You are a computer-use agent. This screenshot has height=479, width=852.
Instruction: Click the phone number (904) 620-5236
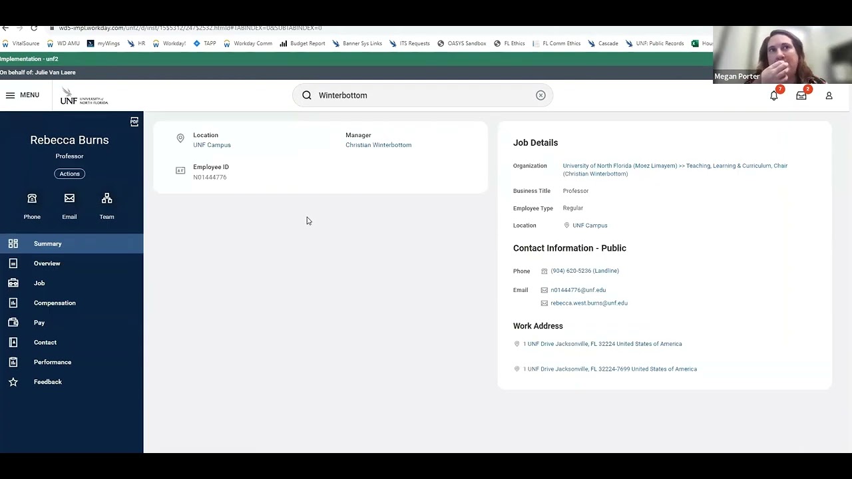pyautogui.click(x=584, y=271)
